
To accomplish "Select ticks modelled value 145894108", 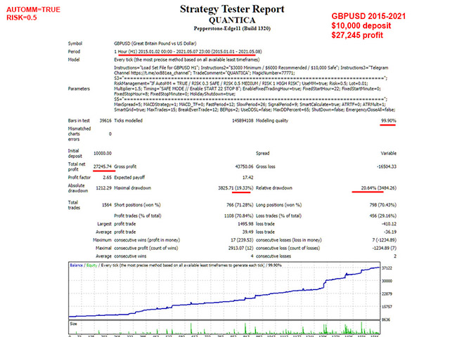I will 243,121.
